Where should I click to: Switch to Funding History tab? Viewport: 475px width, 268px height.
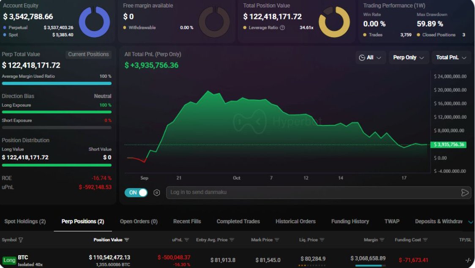point(350,222)
